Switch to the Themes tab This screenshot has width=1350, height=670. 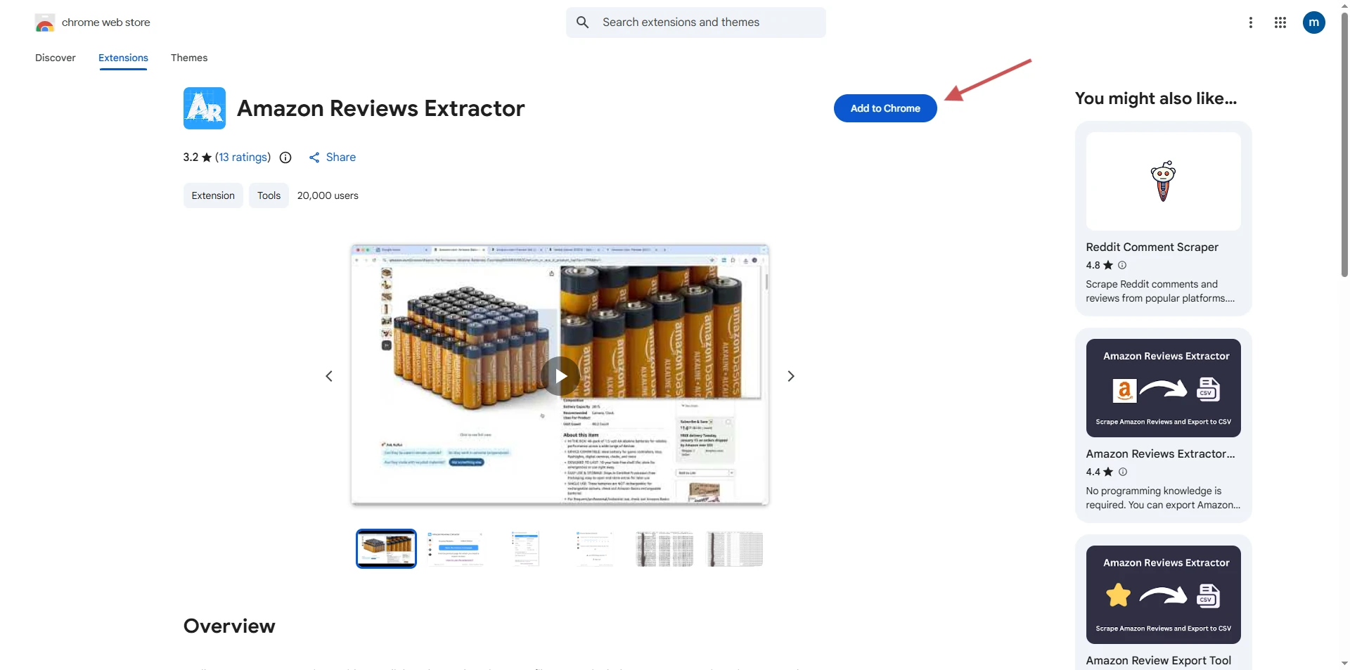point(189,58)
